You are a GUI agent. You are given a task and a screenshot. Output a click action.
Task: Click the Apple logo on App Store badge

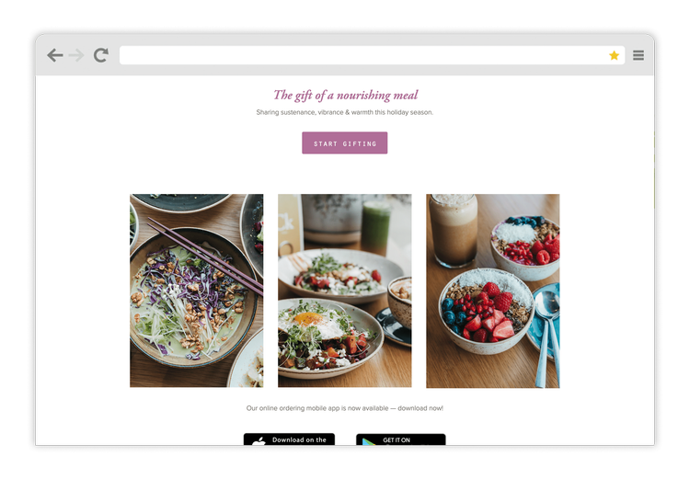click(x=259, y=440)
